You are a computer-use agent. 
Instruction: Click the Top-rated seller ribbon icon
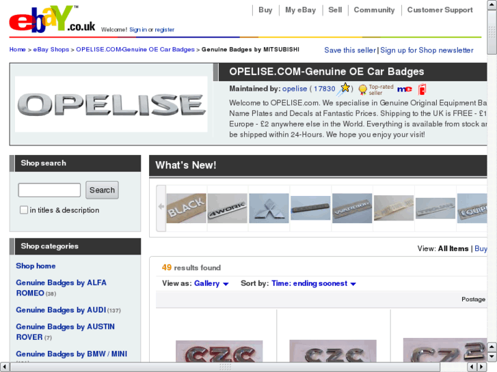pos(362,89)
